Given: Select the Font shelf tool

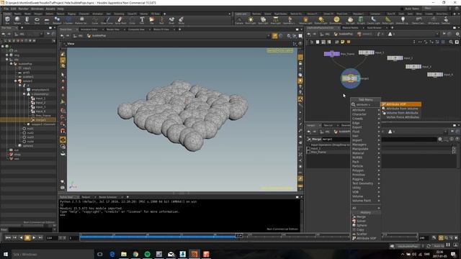Looking at the screenshot, I should (x=142, y=20).
